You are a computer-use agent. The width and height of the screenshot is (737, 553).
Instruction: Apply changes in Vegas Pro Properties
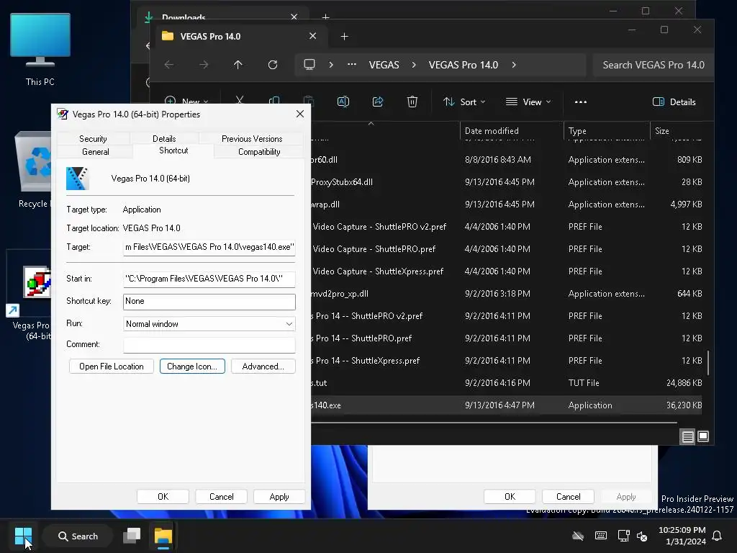point(279,497)
